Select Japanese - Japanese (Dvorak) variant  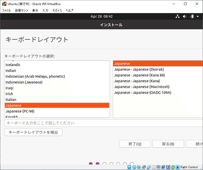pyautogui.click(x=158, y=69)
